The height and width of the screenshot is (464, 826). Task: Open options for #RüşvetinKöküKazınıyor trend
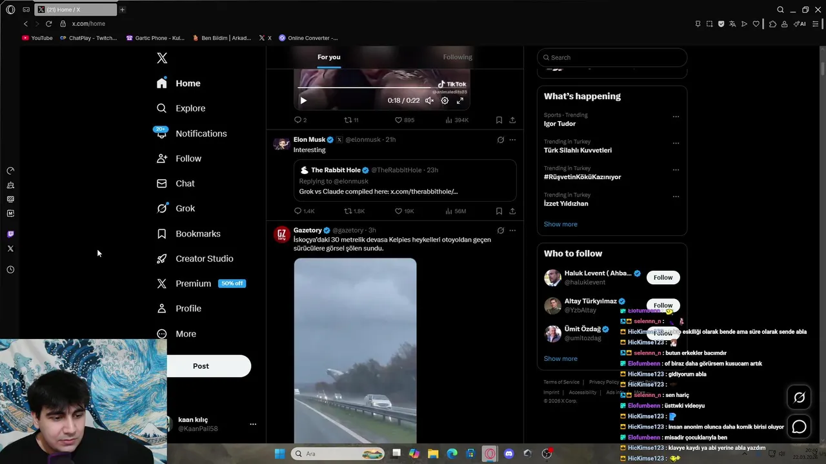click(x=676, y=170)
